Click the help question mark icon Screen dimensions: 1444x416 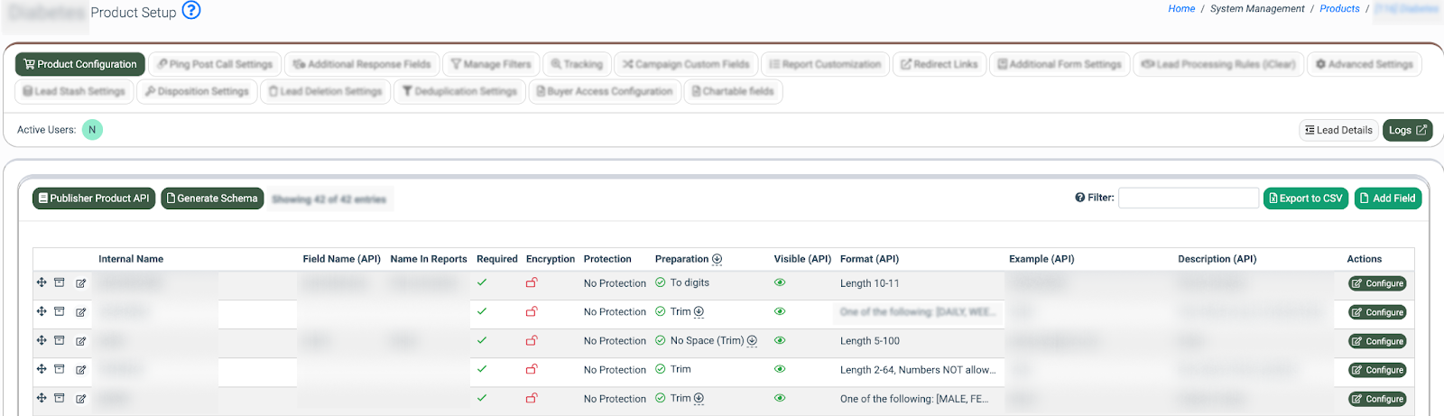pos(191,11)
